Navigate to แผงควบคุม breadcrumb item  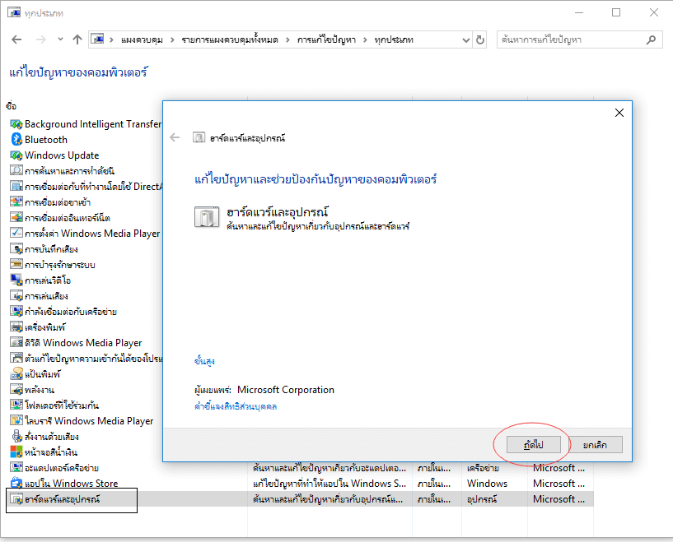coord(143,39)
